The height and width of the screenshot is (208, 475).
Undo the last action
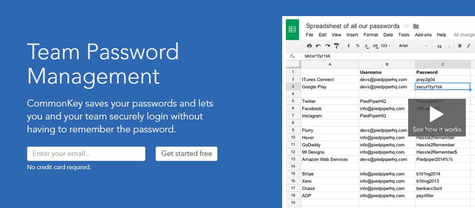(x=318, y=46)
